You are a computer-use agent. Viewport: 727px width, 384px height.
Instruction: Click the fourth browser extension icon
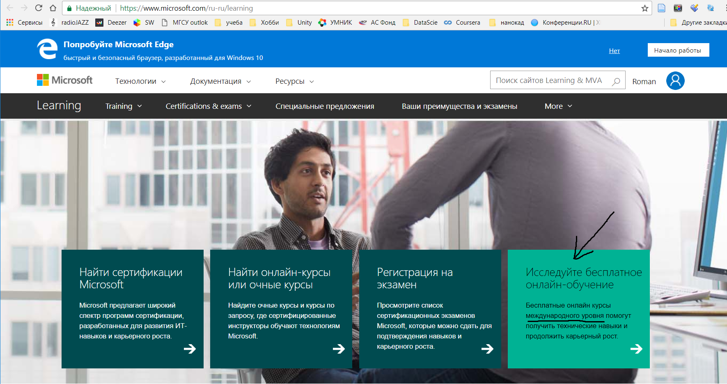click(x=711, y=8)
